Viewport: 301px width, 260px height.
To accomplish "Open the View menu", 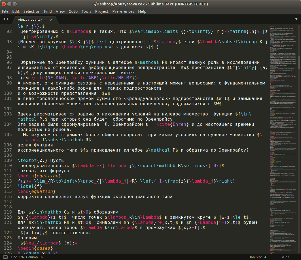I will (x=60, y=11).
